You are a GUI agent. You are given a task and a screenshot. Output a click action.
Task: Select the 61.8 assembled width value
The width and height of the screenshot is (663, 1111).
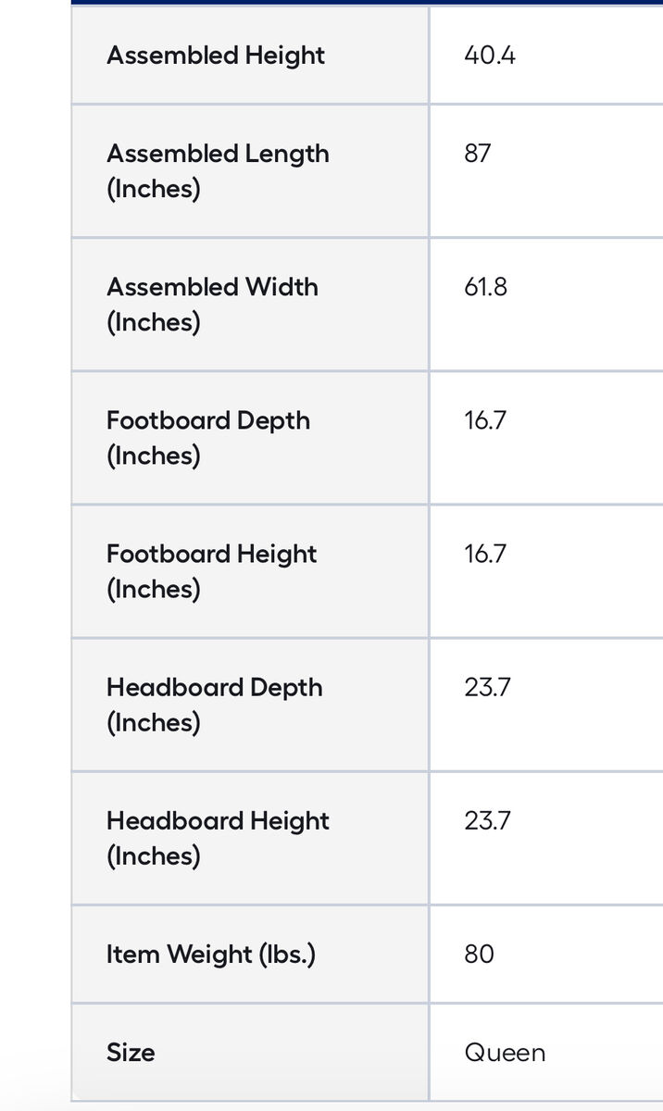pyautogui.click(x=486, y=287)
